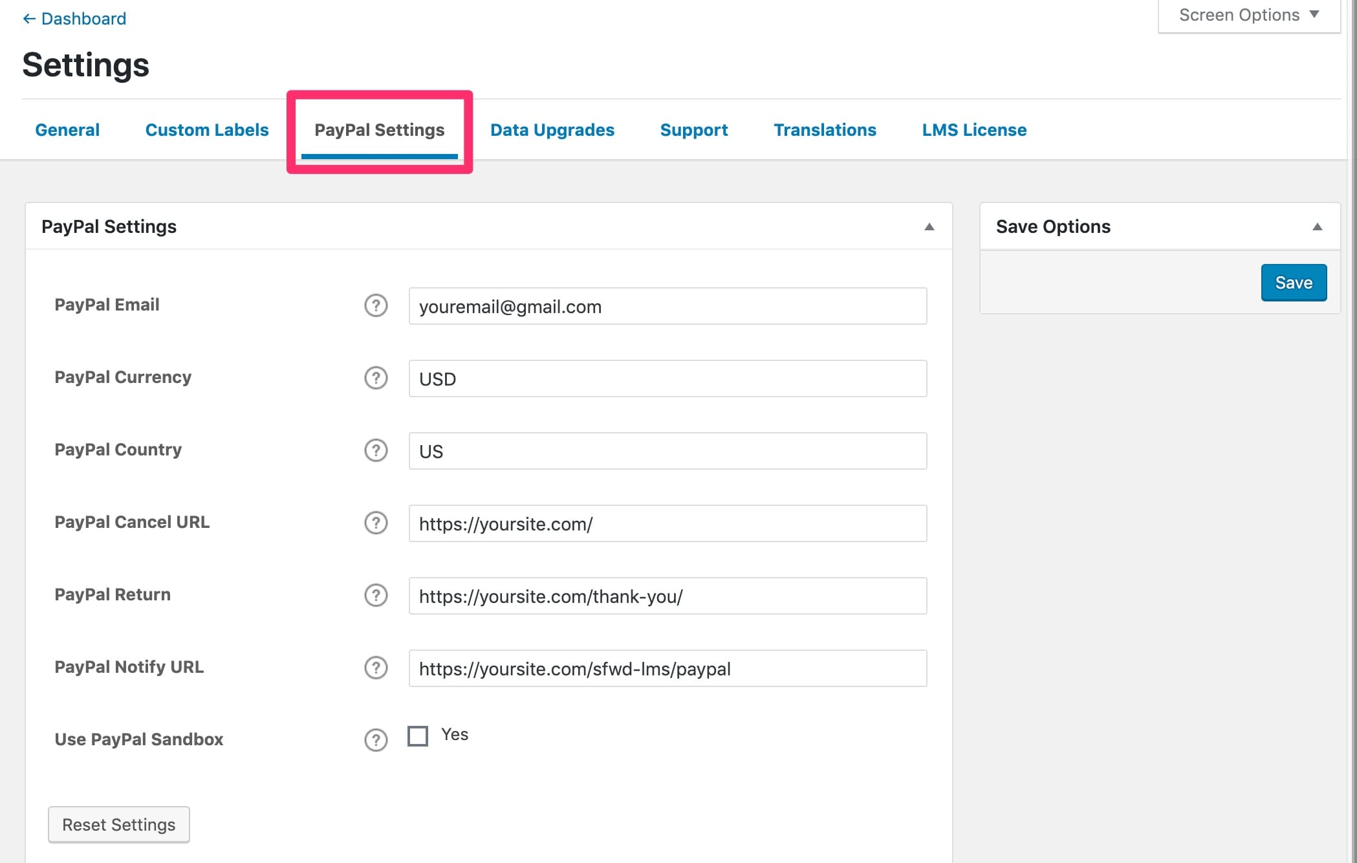Go to the Support tab
Screen dimensions: 1357x863
point(694,130)
